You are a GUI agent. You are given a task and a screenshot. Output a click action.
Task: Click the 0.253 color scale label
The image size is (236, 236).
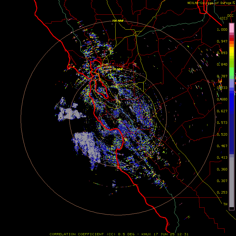[222, 192]
